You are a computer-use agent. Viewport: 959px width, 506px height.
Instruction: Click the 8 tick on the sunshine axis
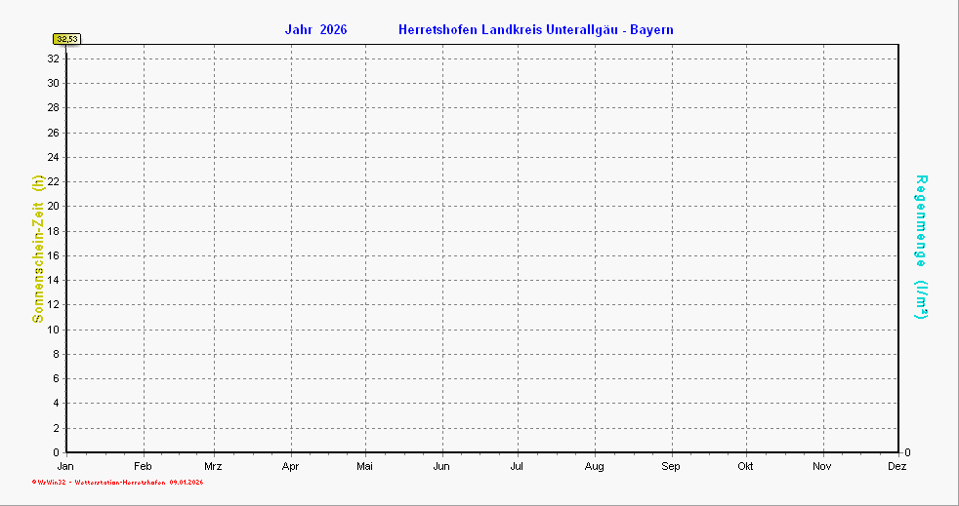58,354
